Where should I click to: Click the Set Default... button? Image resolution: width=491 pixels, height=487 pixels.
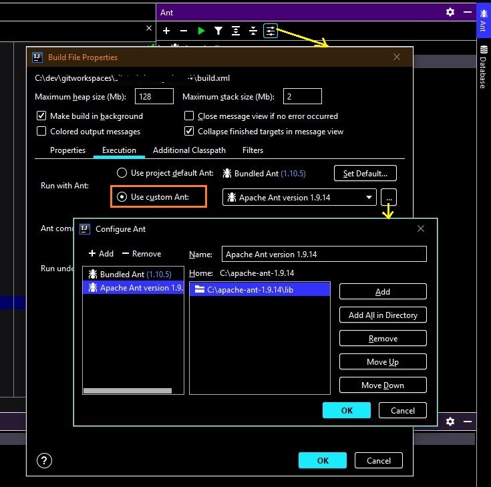click(x=365, y=173)
